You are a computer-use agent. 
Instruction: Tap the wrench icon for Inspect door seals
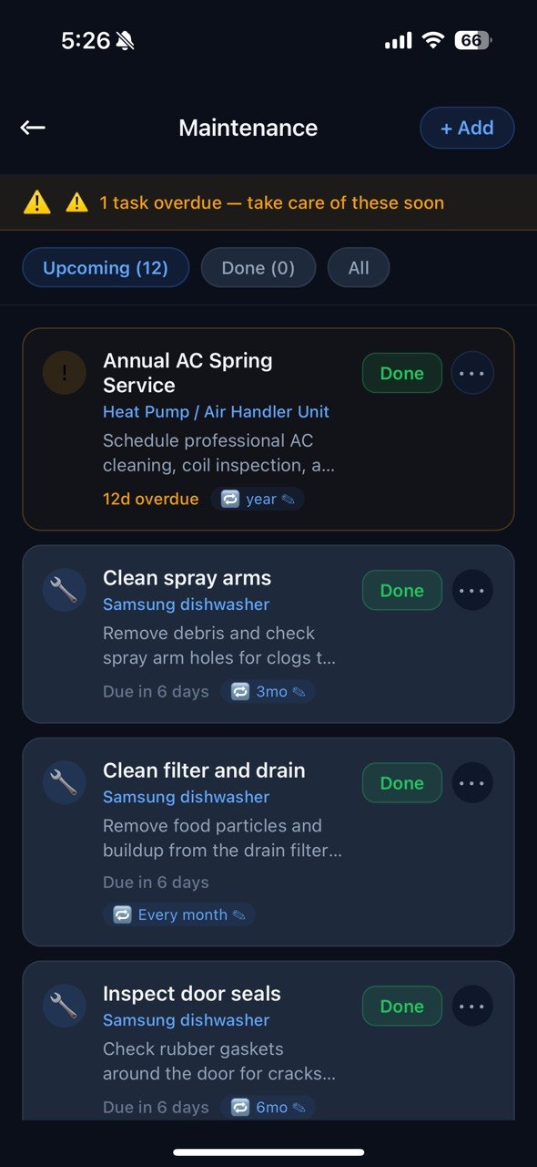(x=64, y=1006)
